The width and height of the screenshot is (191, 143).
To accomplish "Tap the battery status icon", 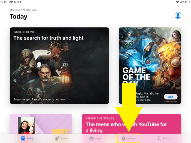I will (187, 2).
